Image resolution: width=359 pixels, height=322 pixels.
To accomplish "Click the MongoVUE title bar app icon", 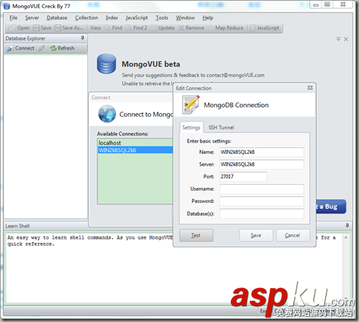I will pyautogui.click(x=7, y=6).
